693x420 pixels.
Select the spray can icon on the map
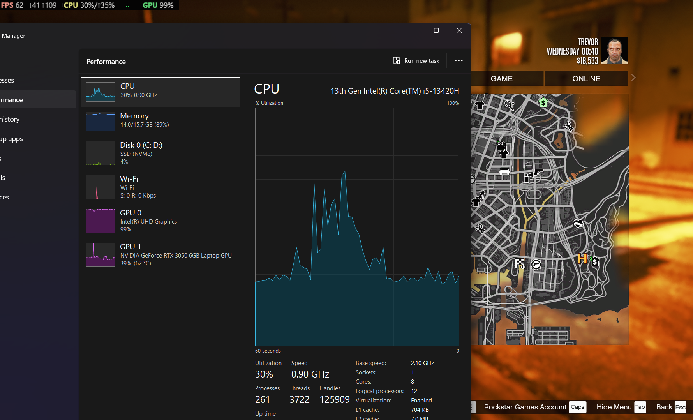click(x=527, y=178)
